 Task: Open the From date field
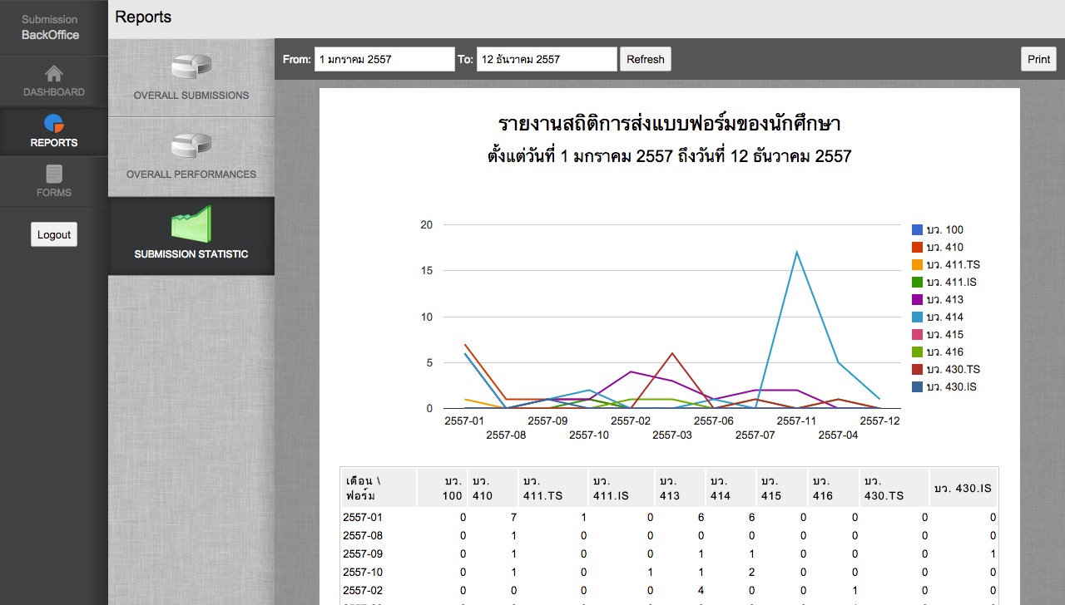click(384, 59)
